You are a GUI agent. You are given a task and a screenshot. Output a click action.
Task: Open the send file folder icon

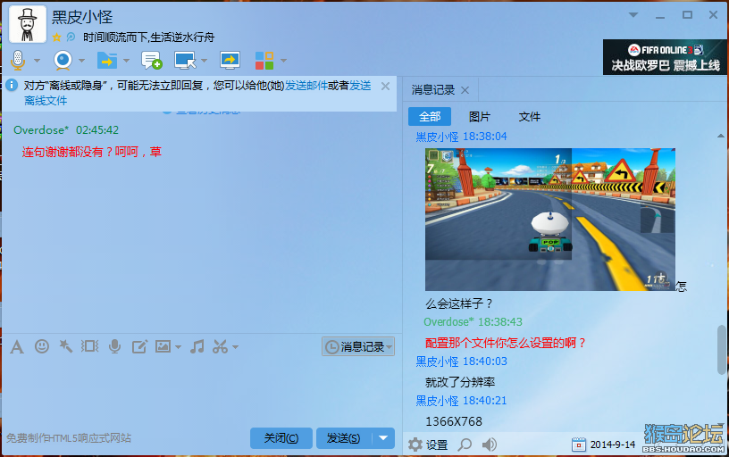(107, 61)
